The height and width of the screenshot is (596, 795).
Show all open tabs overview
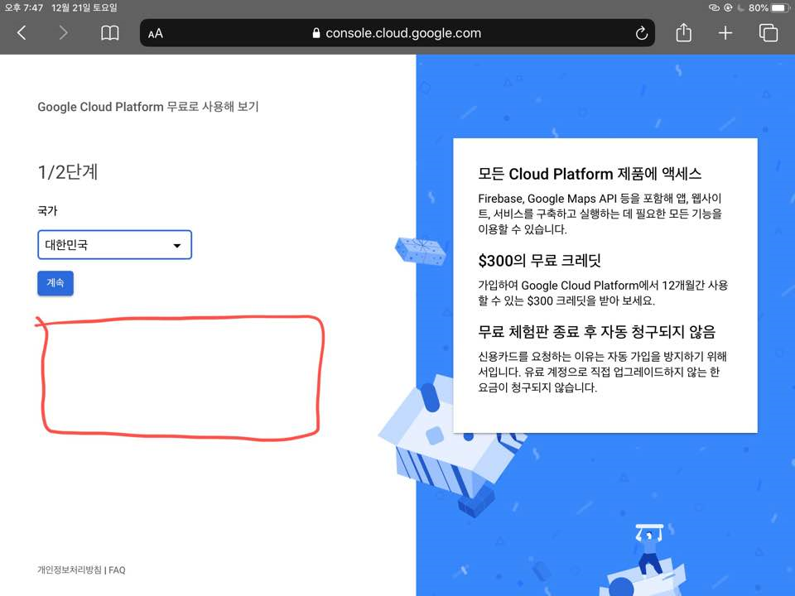pos(768,33)
